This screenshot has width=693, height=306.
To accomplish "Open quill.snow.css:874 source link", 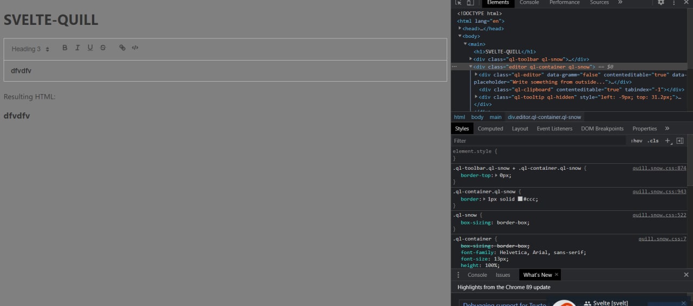I will [659, 168].
